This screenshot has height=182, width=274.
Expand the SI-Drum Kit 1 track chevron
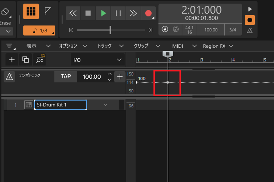click(x=105, y=105)
